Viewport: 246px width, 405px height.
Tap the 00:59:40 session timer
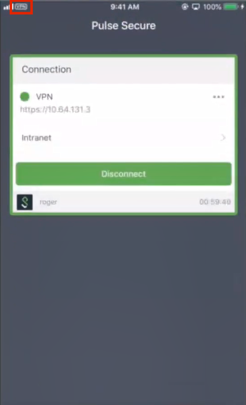pos(215,202)
